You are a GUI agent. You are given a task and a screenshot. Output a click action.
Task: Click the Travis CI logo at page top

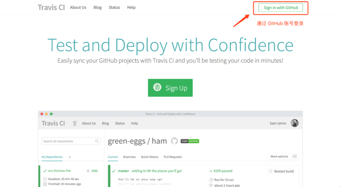coord(51,7)
